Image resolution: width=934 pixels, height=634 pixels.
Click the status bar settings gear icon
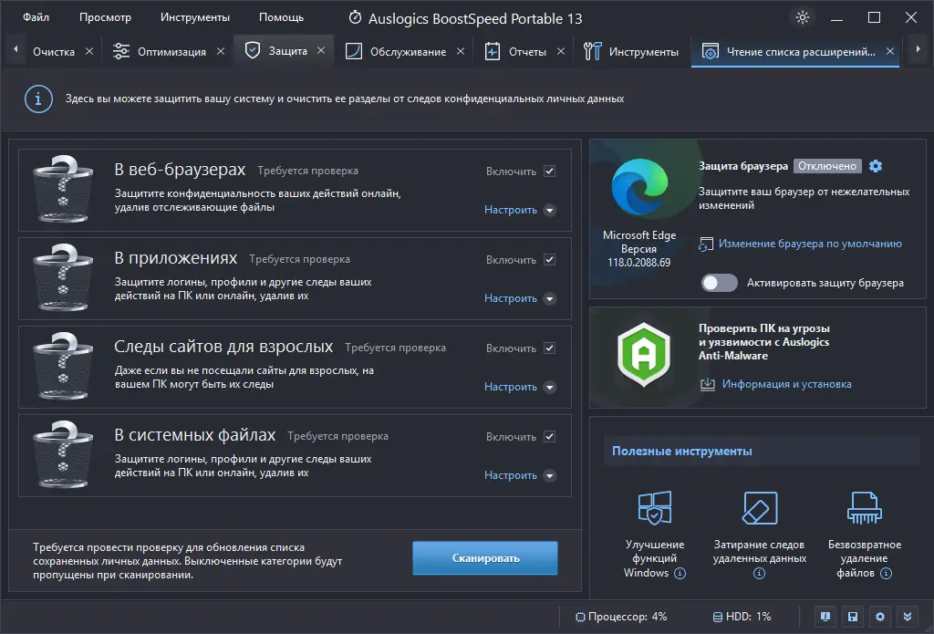(879, 616)
